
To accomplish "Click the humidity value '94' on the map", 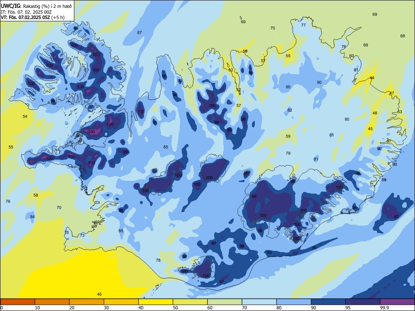I will [354, 207].
